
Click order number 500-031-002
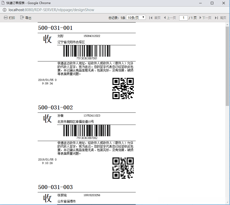(x=55, y=107)
